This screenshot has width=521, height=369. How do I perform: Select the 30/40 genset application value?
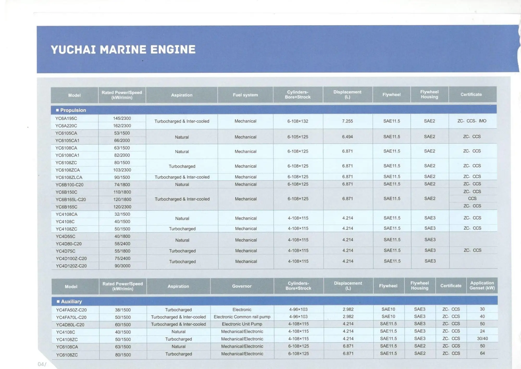click(x=482, y=338)
